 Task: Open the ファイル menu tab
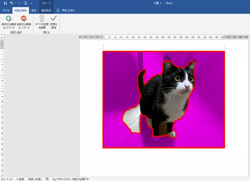6,10
